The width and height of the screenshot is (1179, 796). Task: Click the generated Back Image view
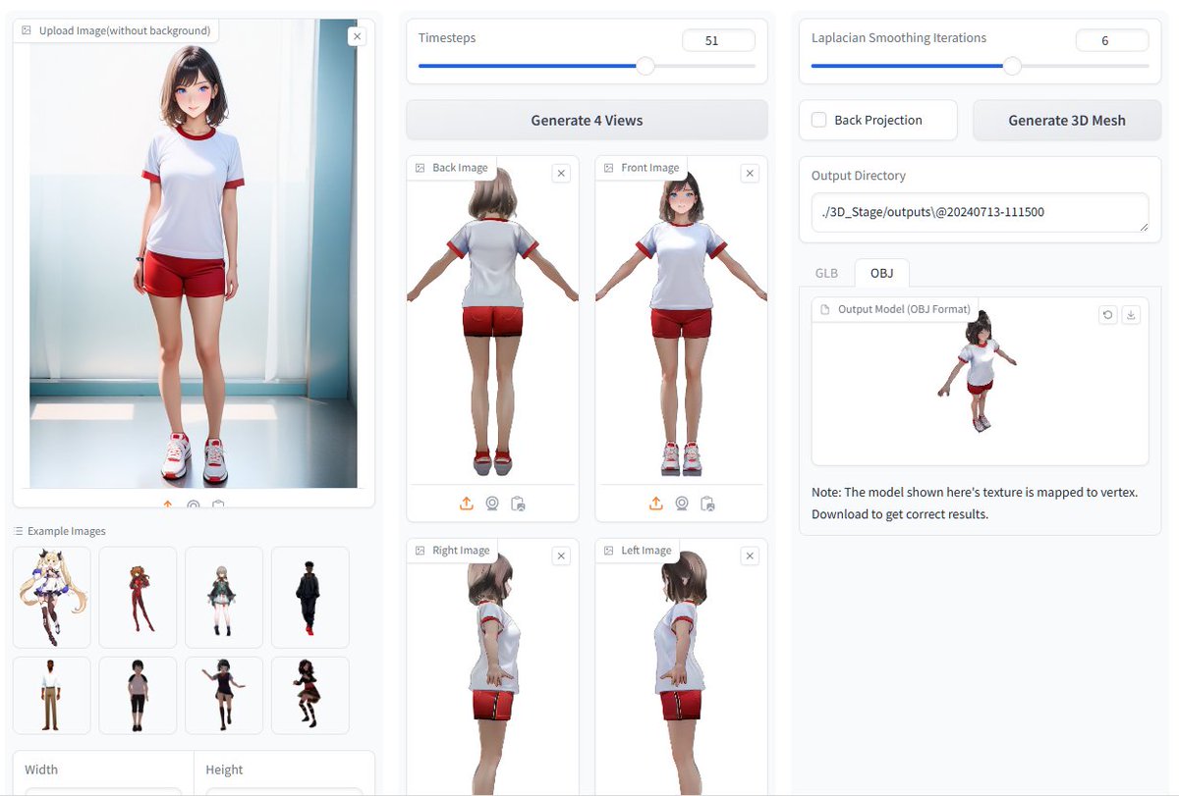pyautogui.click(x=492, y=319)
